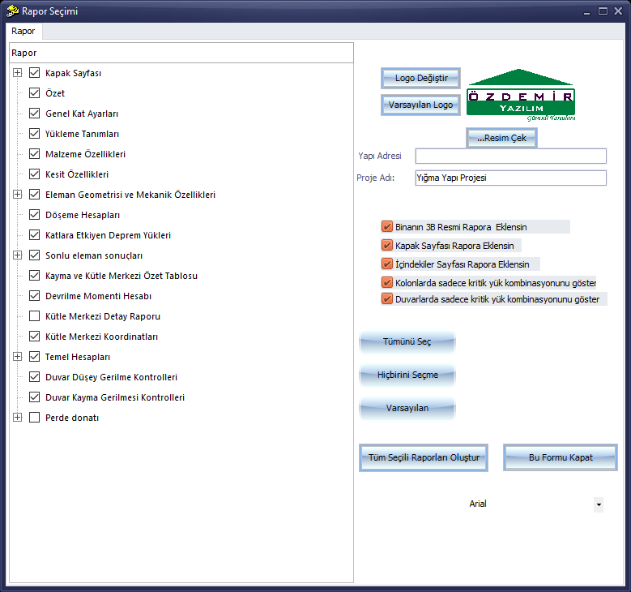Click Tümünü Seç button
Screen dimensions: 631x592
tap(407, 341)
